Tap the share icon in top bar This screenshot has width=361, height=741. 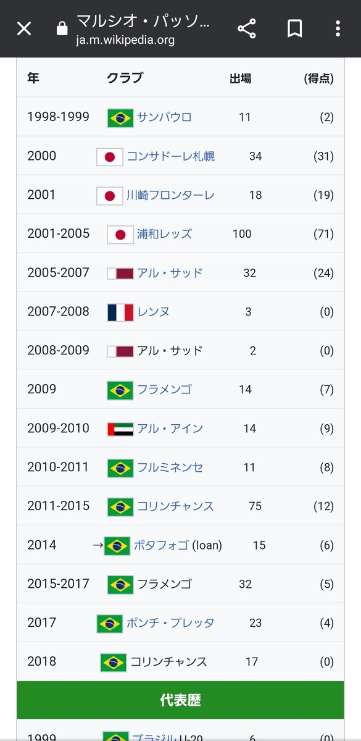(247, 28)
